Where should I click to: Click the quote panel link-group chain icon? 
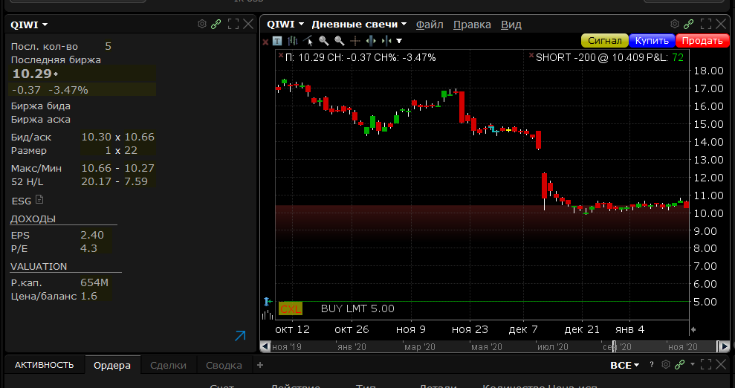pos(216,24)
